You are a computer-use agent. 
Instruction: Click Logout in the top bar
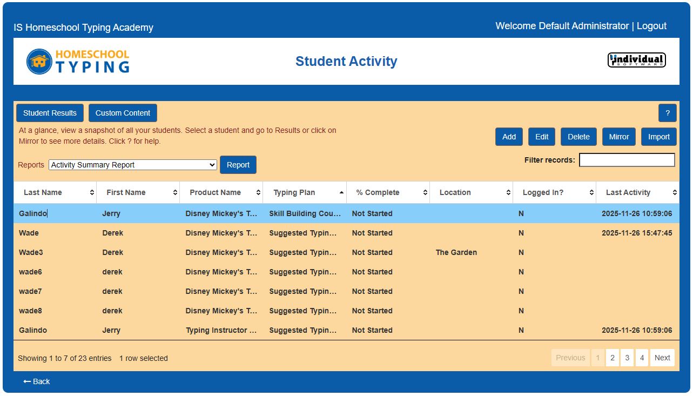651,25
